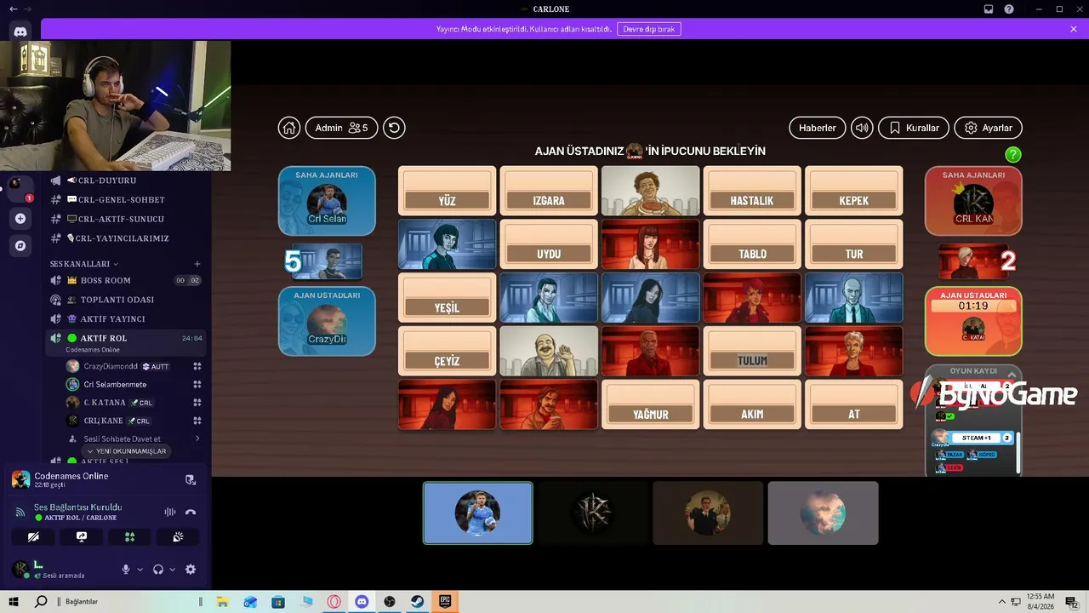Open Discord server discovery compass
This screenshot has height=613, width=1089.
click(20, 245)
